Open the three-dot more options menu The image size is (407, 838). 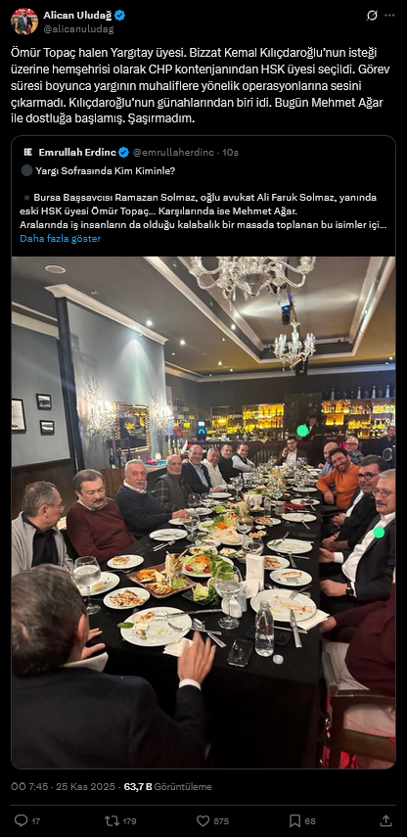(390, 16)
